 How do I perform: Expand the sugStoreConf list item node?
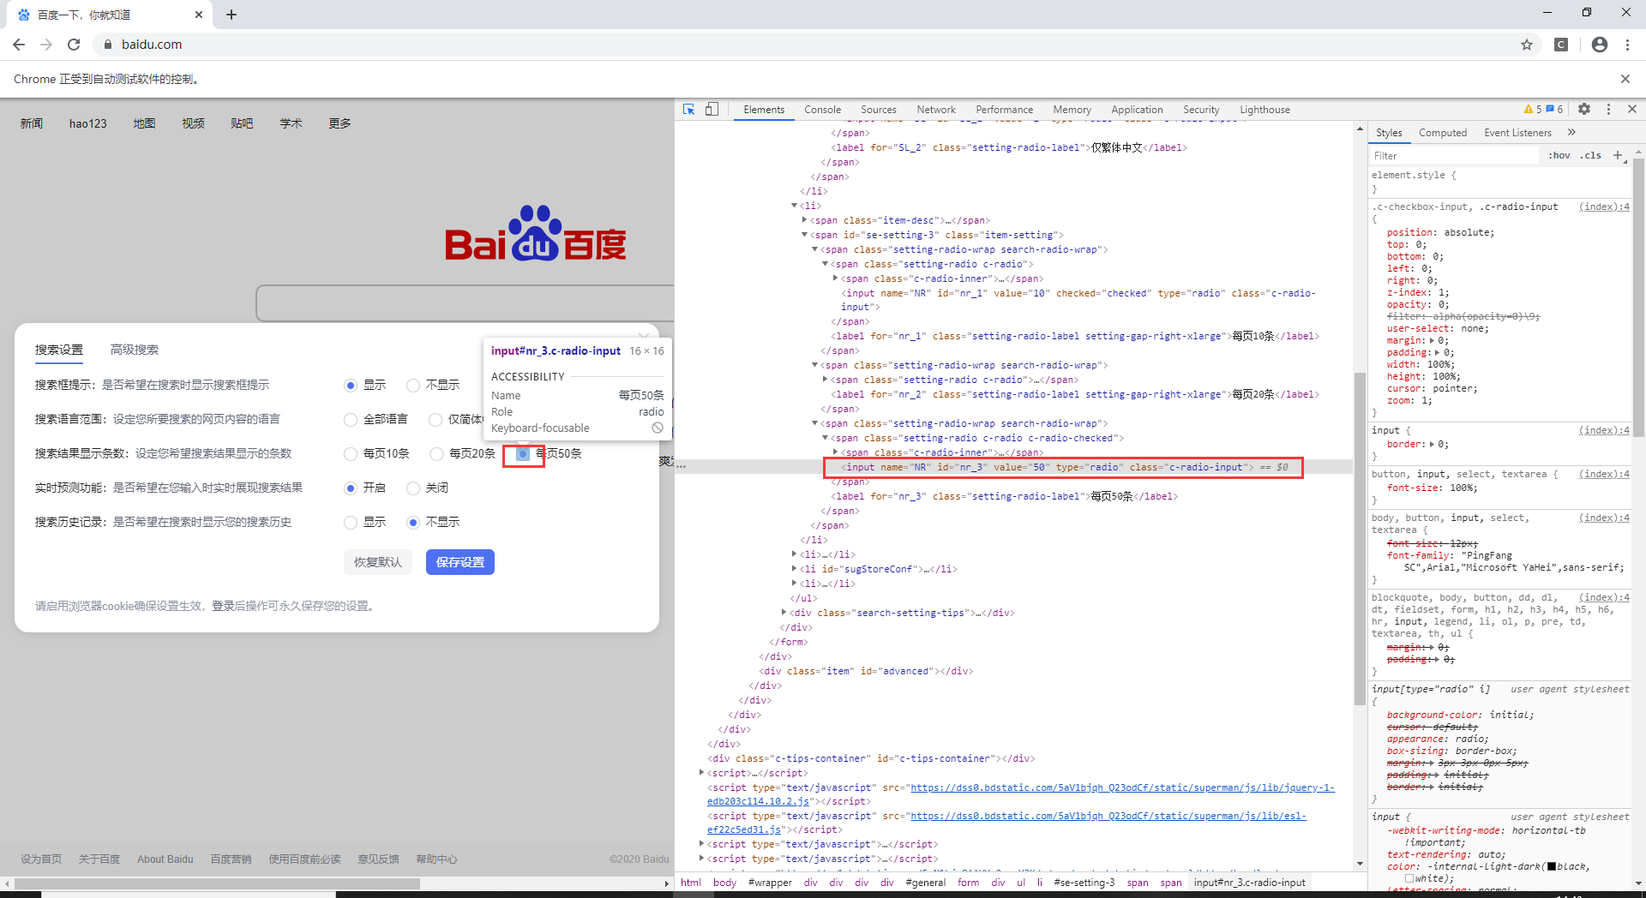coord(795,569)
